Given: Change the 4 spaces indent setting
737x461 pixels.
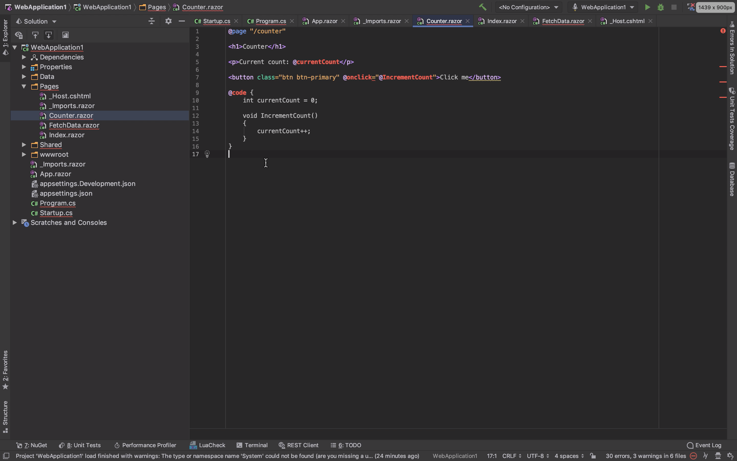Looking at the screenshot, I should click(569, 456).
